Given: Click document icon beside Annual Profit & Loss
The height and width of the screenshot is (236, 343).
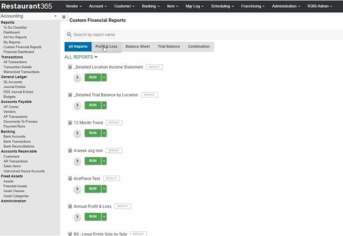Looking at the screenshot, I should click(x=70, y=206).
